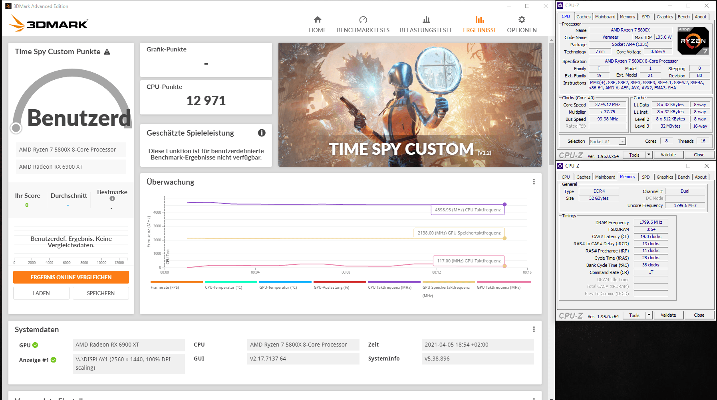
Task: Click the warning triangle beside Time Spy Custom Punkte
Action: click(x=107, y=52)
